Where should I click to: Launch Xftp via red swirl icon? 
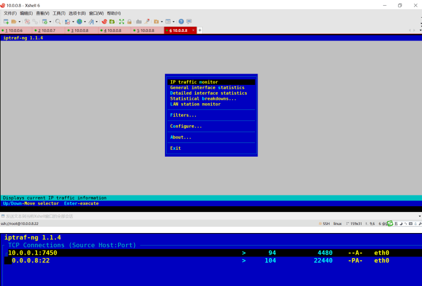point(105,22)
